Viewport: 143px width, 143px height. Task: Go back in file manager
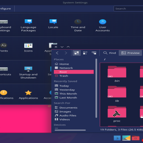pos(57,53)
